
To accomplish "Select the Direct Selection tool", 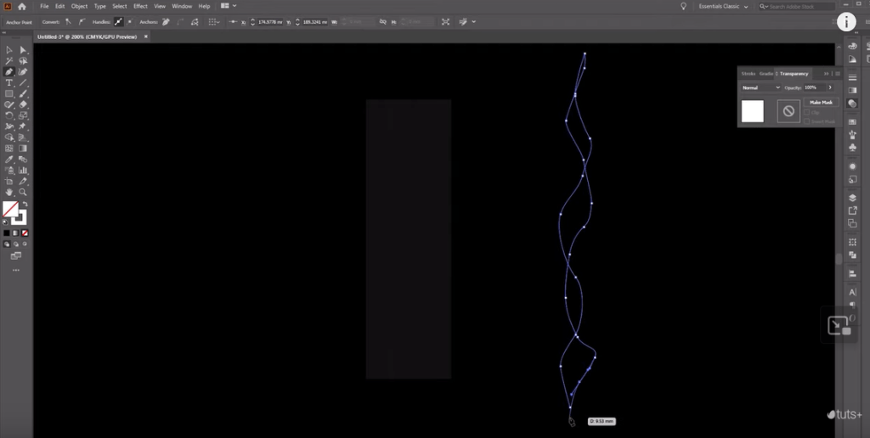I will 23,50.
